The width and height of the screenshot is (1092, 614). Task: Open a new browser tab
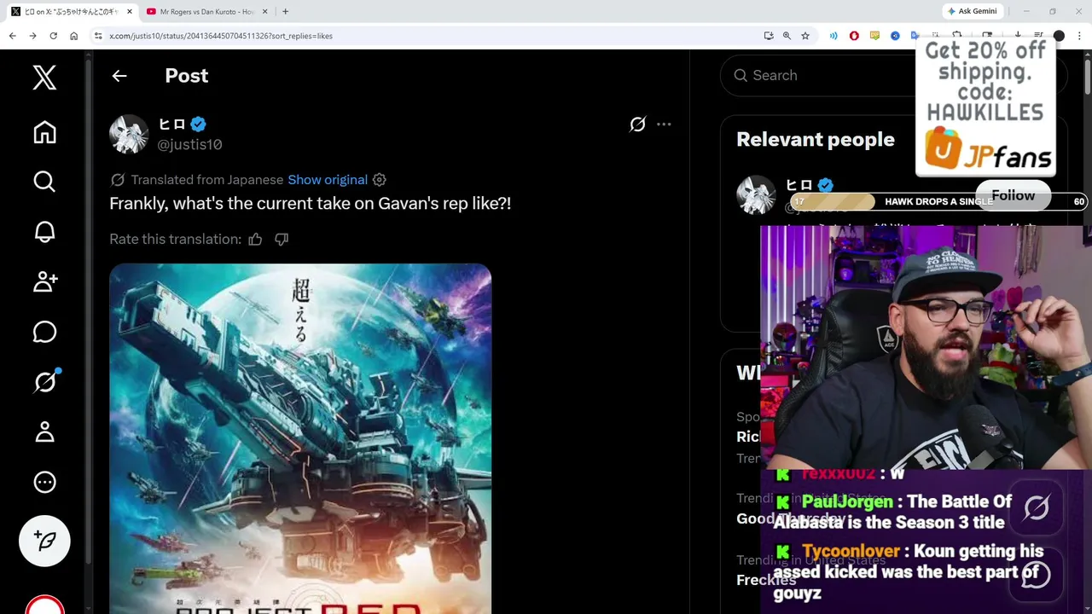[285, 12]
